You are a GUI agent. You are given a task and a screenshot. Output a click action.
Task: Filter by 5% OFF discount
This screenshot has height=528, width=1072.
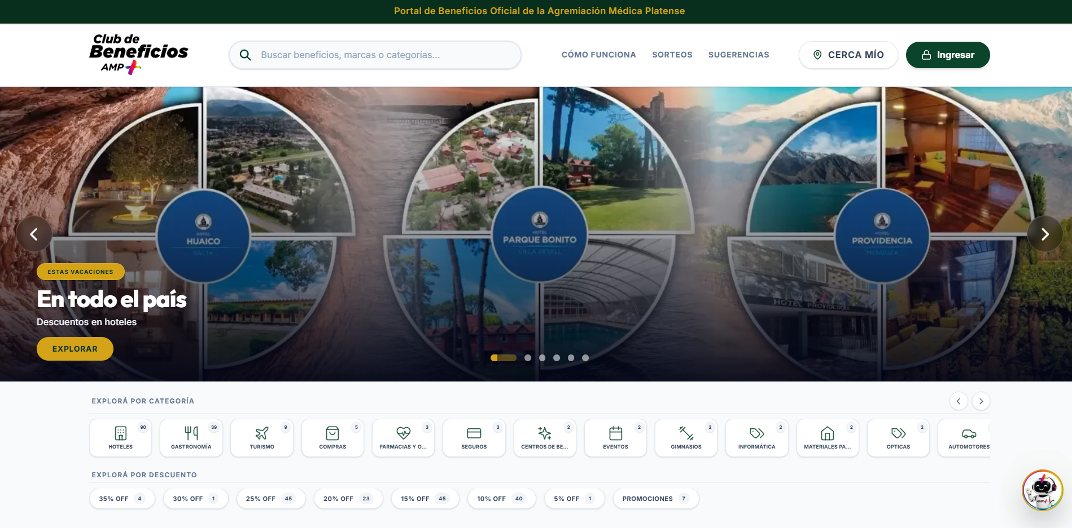(574, 499)
